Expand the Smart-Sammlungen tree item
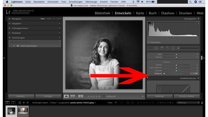 coord(14,46)
